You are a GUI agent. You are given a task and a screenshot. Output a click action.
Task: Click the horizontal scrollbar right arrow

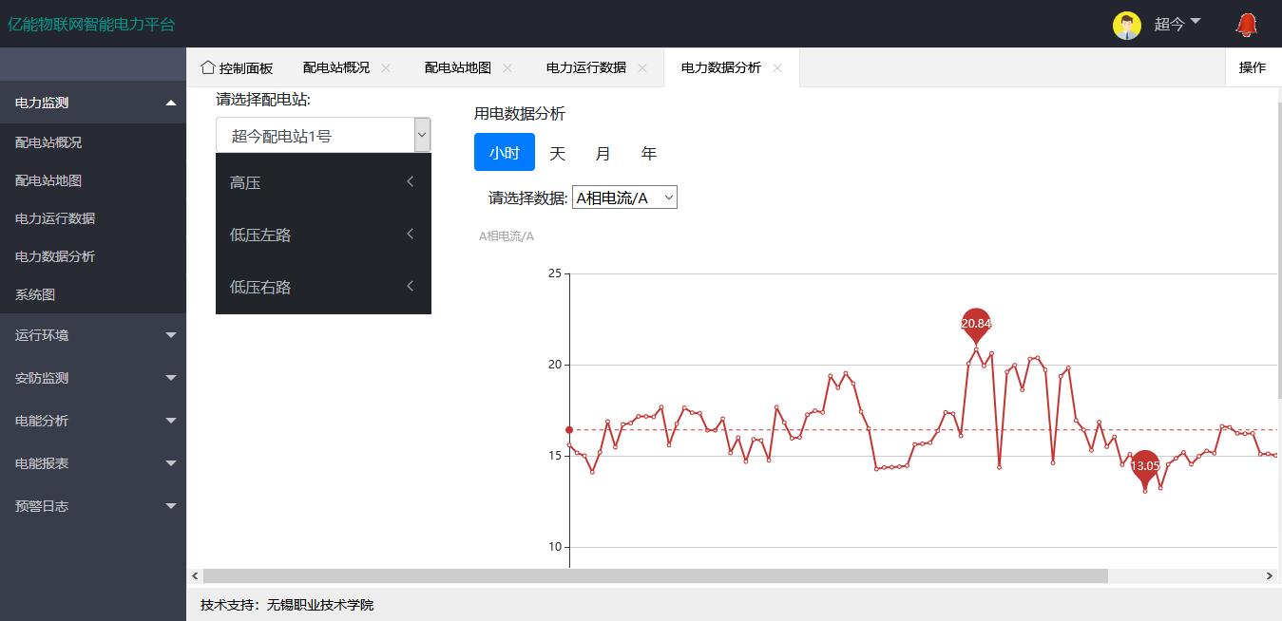pos(1269,576)
